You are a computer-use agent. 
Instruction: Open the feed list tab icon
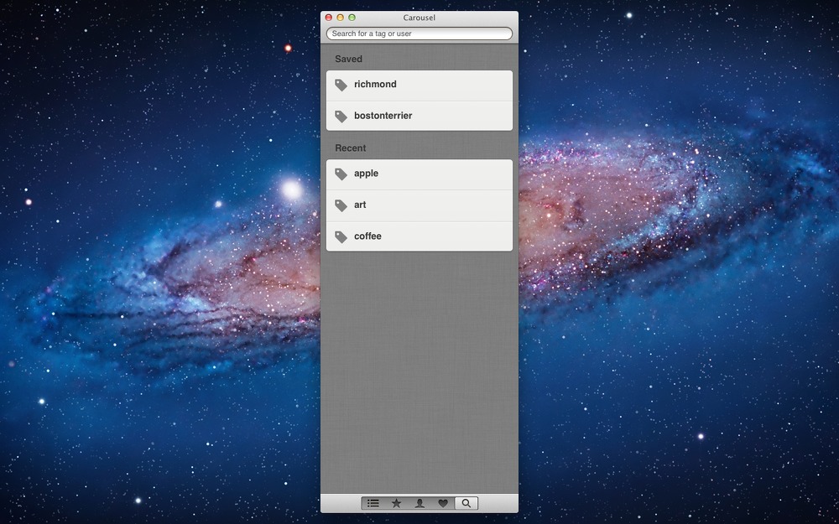click(x=373, y=503)
